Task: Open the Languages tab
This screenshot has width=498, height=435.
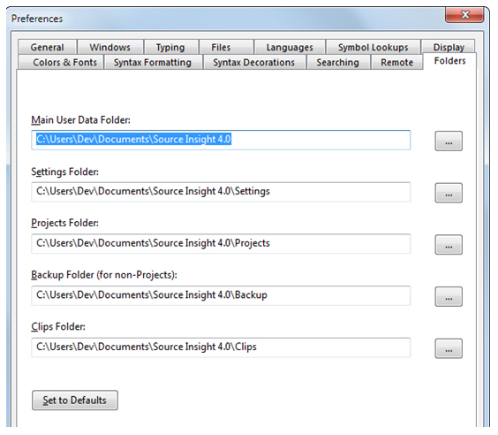Action: pos(290,47)
